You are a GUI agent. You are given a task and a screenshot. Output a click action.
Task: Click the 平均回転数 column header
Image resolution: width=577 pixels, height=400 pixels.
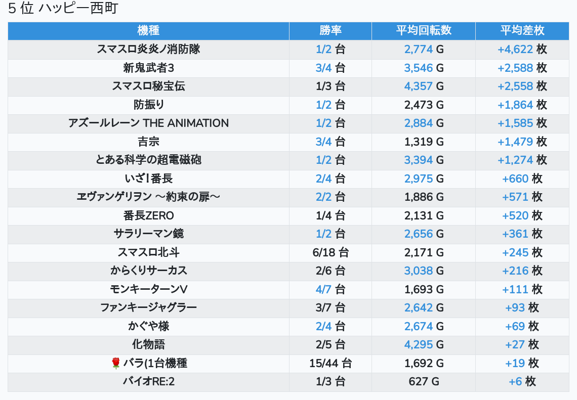click(424, 30)
